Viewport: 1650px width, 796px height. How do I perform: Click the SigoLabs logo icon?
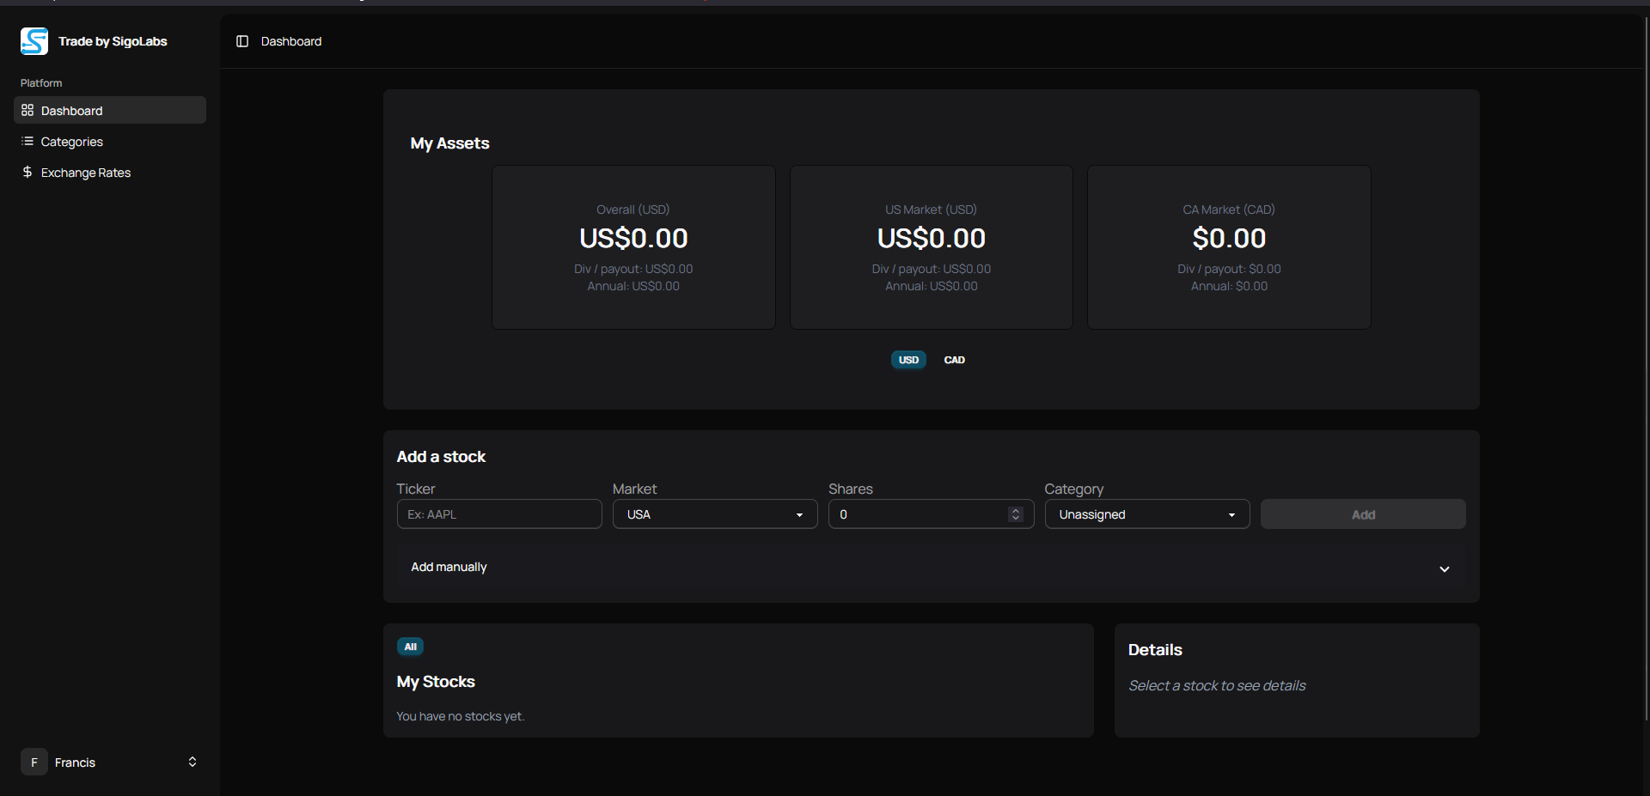click(x=34, y=41)
